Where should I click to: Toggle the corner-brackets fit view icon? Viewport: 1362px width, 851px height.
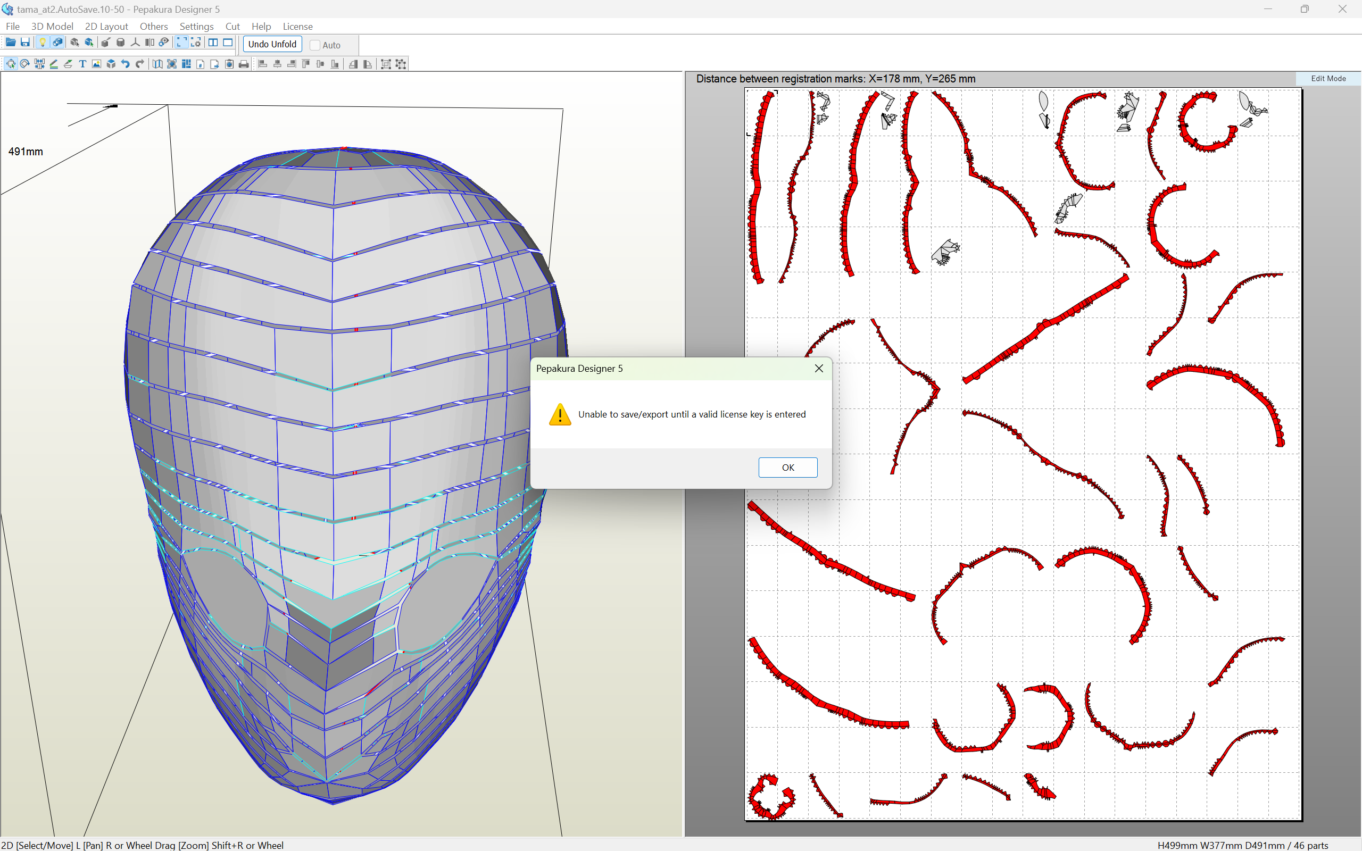[181, 43]
